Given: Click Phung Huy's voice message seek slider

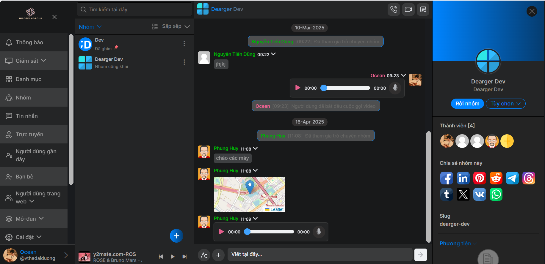Looking at the screenshot, I should click(270, 232).
